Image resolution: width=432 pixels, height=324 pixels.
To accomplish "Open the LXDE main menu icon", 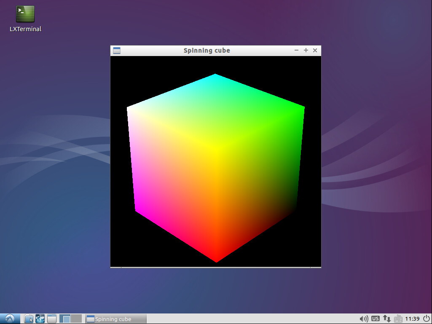I will (9, 319).
